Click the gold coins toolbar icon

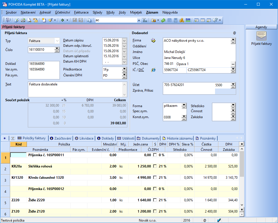coord(182,20)
